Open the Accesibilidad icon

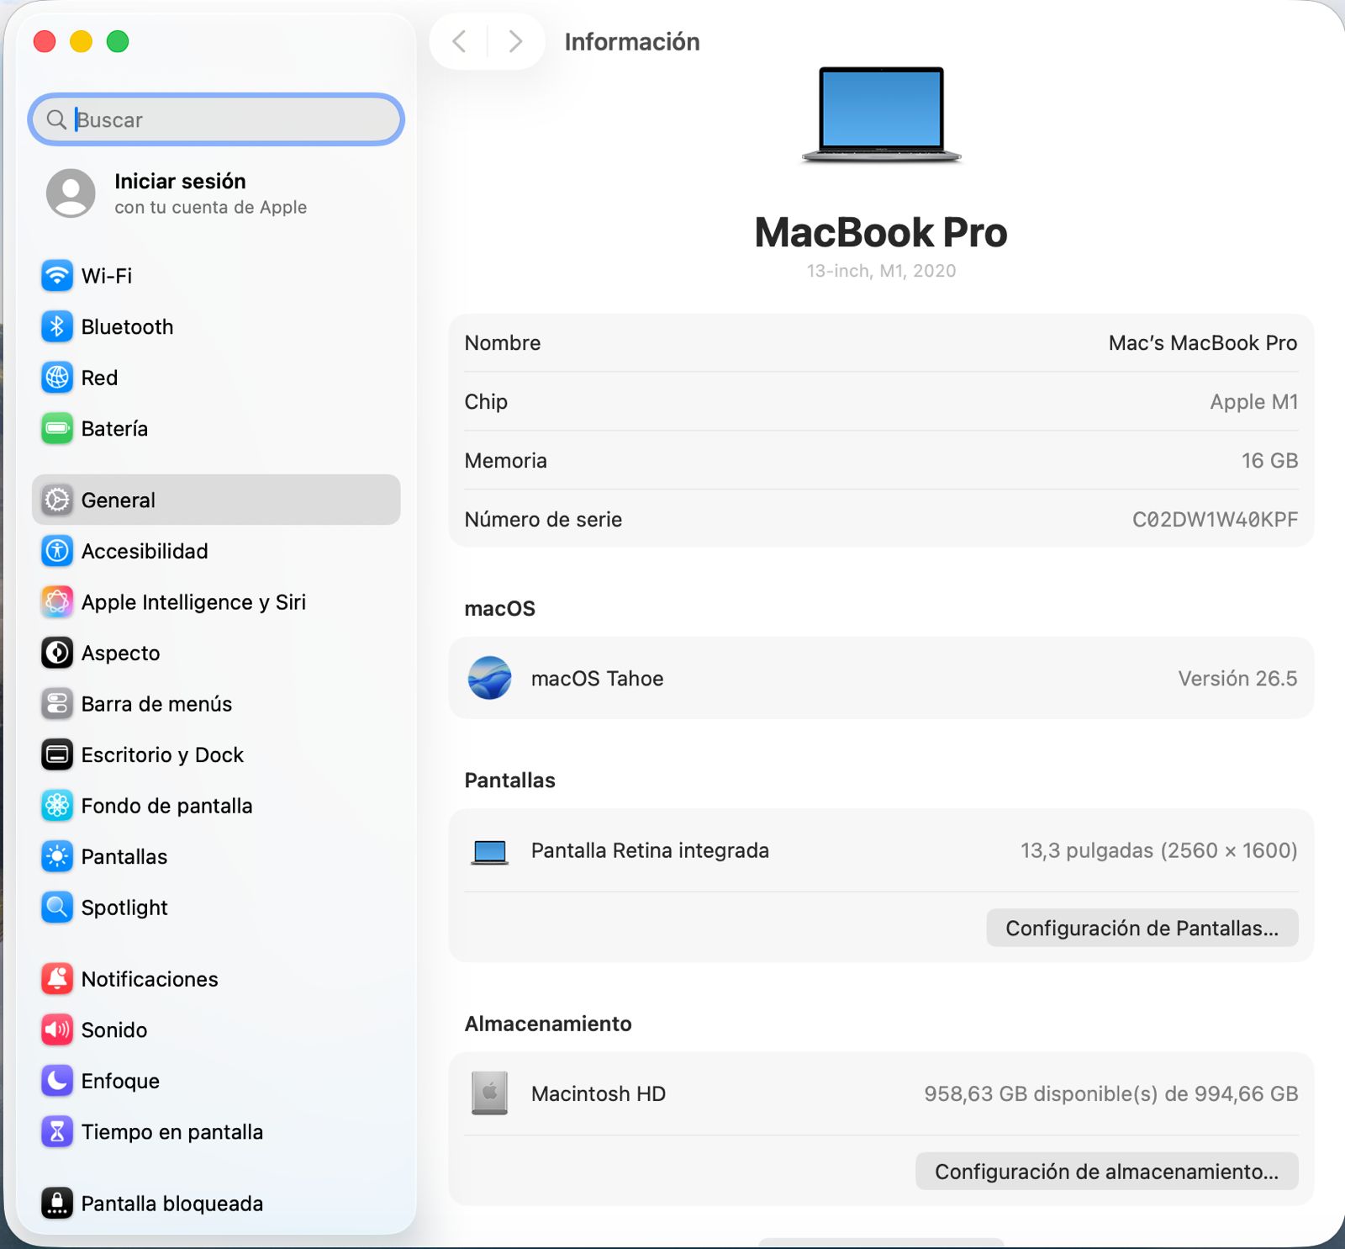coord(57,552)
